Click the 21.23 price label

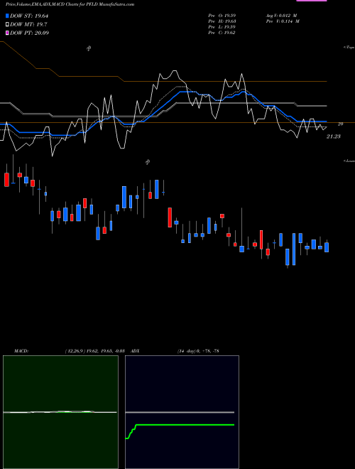point(334,136)
